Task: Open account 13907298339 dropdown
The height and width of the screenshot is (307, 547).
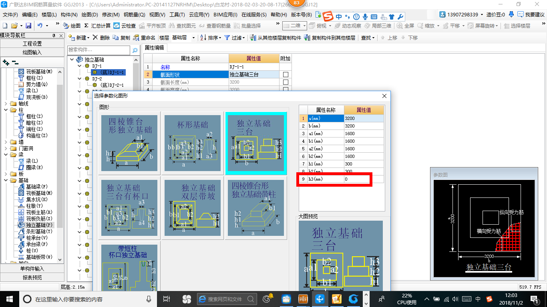Action: [x=461, y=14]
